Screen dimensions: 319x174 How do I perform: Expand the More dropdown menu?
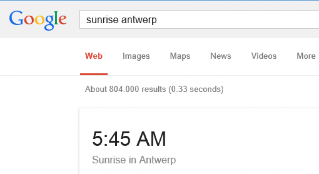coord(306,56)
